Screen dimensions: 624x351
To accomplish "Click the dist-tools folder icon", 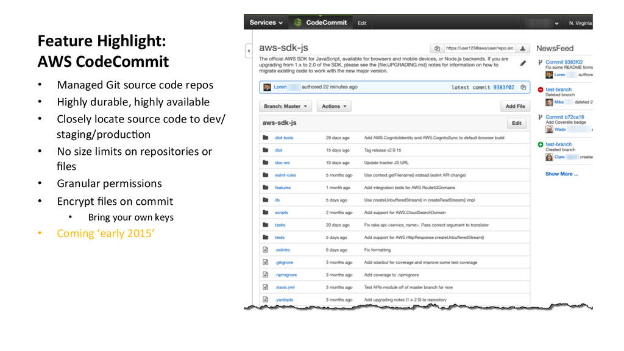I will pos(266,138).
